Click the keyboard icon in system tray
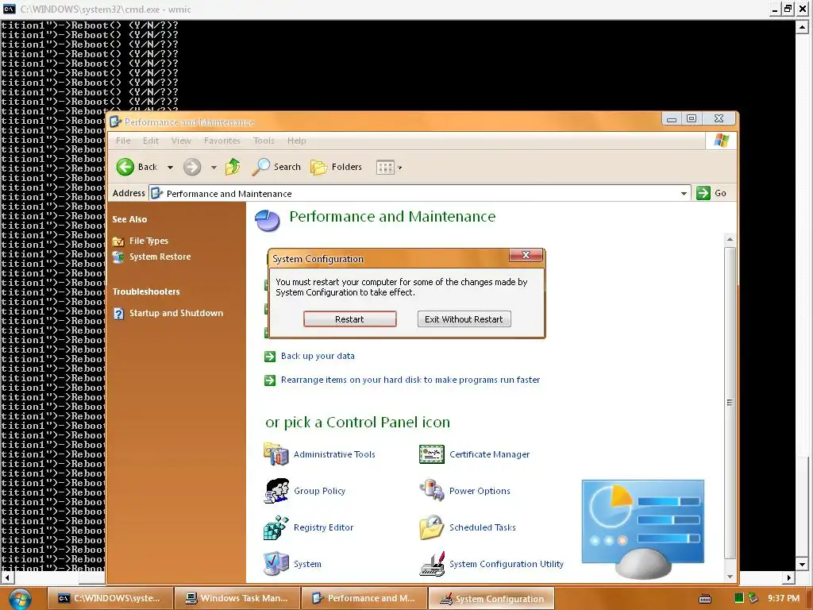The width and height of the screenshot is (813, 610). point(705,599)
